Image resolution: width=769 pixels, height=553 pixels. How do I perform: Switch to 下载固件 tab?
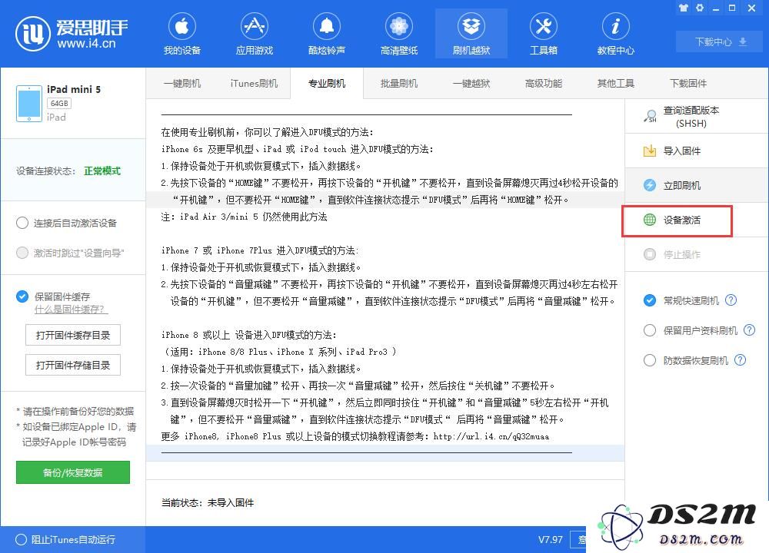(688, 83)
